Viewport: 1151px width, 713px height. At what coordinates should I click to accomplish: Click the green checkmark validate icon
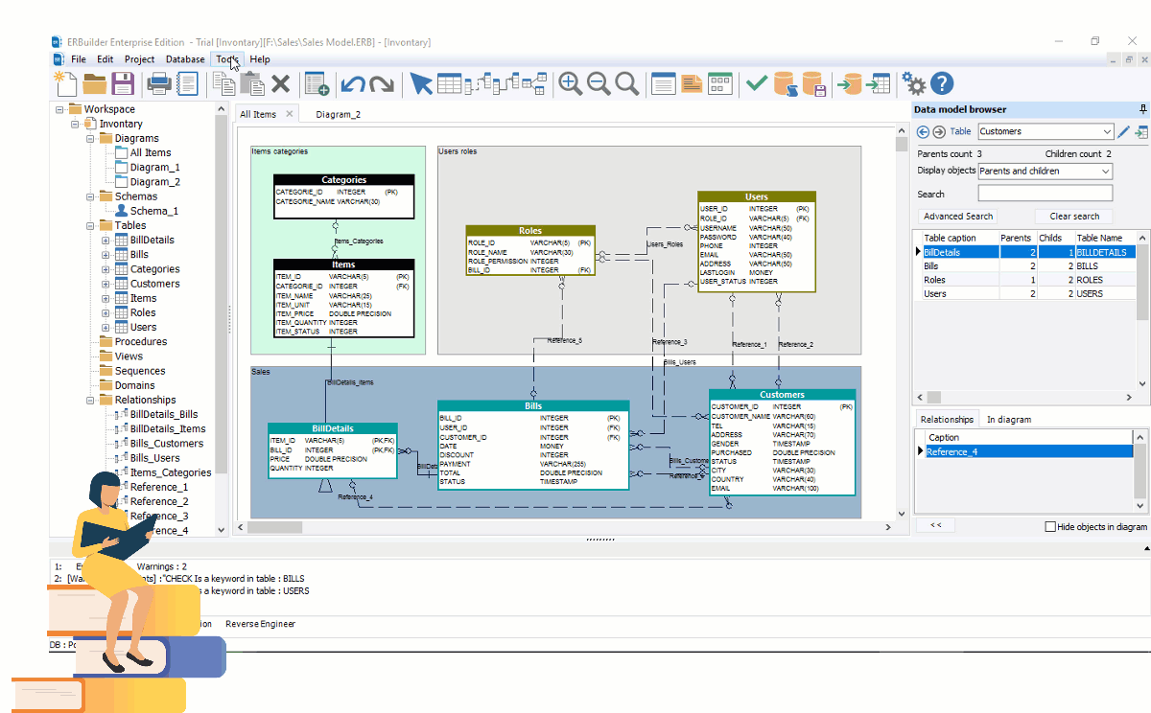pyautogui.click(x=757, y=83)
